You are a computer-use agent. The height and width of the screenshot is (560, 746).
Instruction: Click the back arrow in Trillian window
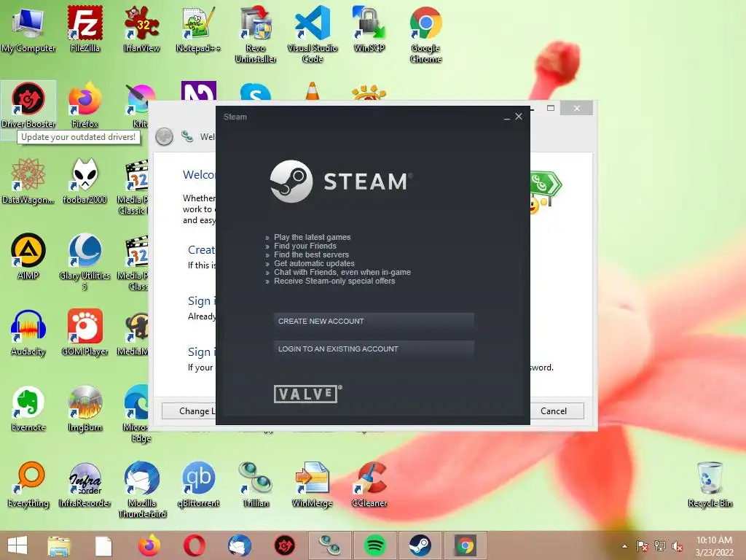click(x=164, y=136)
